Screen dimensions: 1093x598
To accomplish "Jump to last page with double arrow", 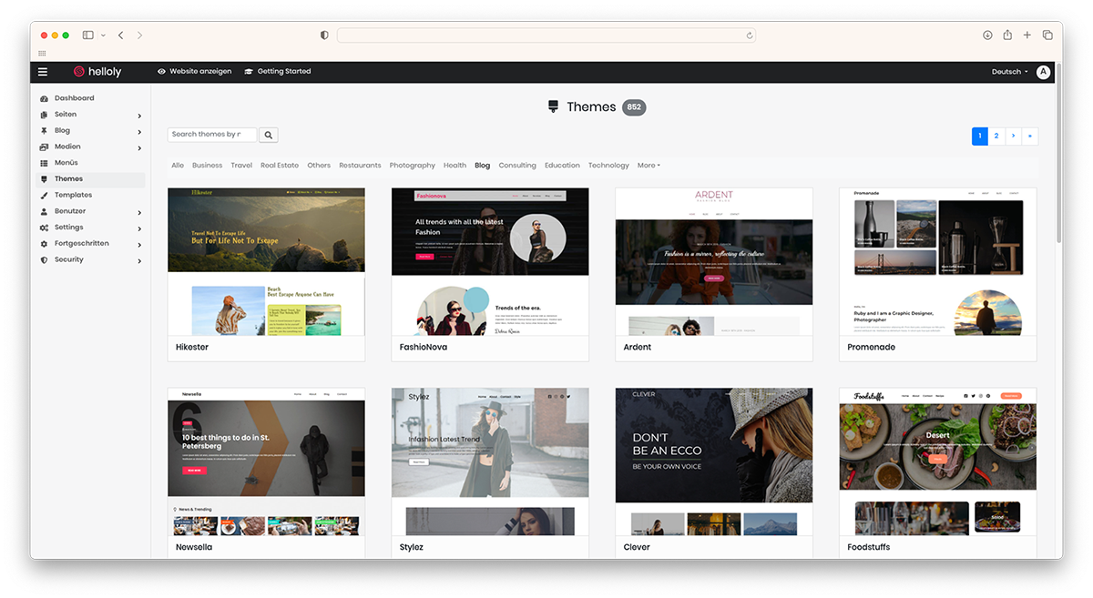I will (x=1029, y=137).
